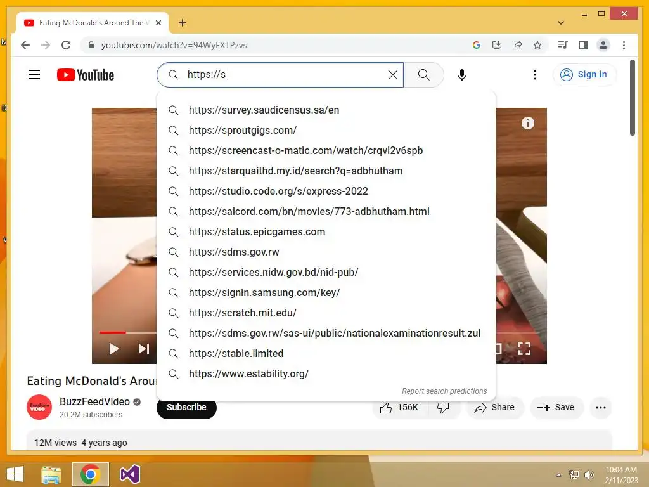Viewport: 649px width, 487px height.
Task: Click the Google icon in the address bar
Action: tap(477, 45)
